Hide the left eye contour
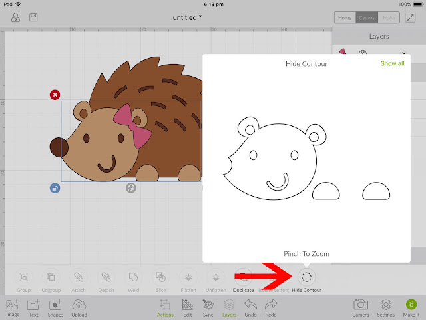This screenshot has width=426, height=320. click(253, 155)
